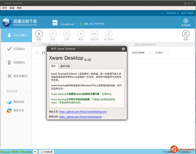
Task: Open 所有设备 all devices icon
Action: click(x=186, y=21)
